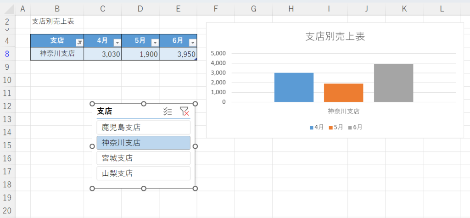Expand the 4月 column filter dropdown
This screenshot has width=470, height=218.
coord(117,42)
